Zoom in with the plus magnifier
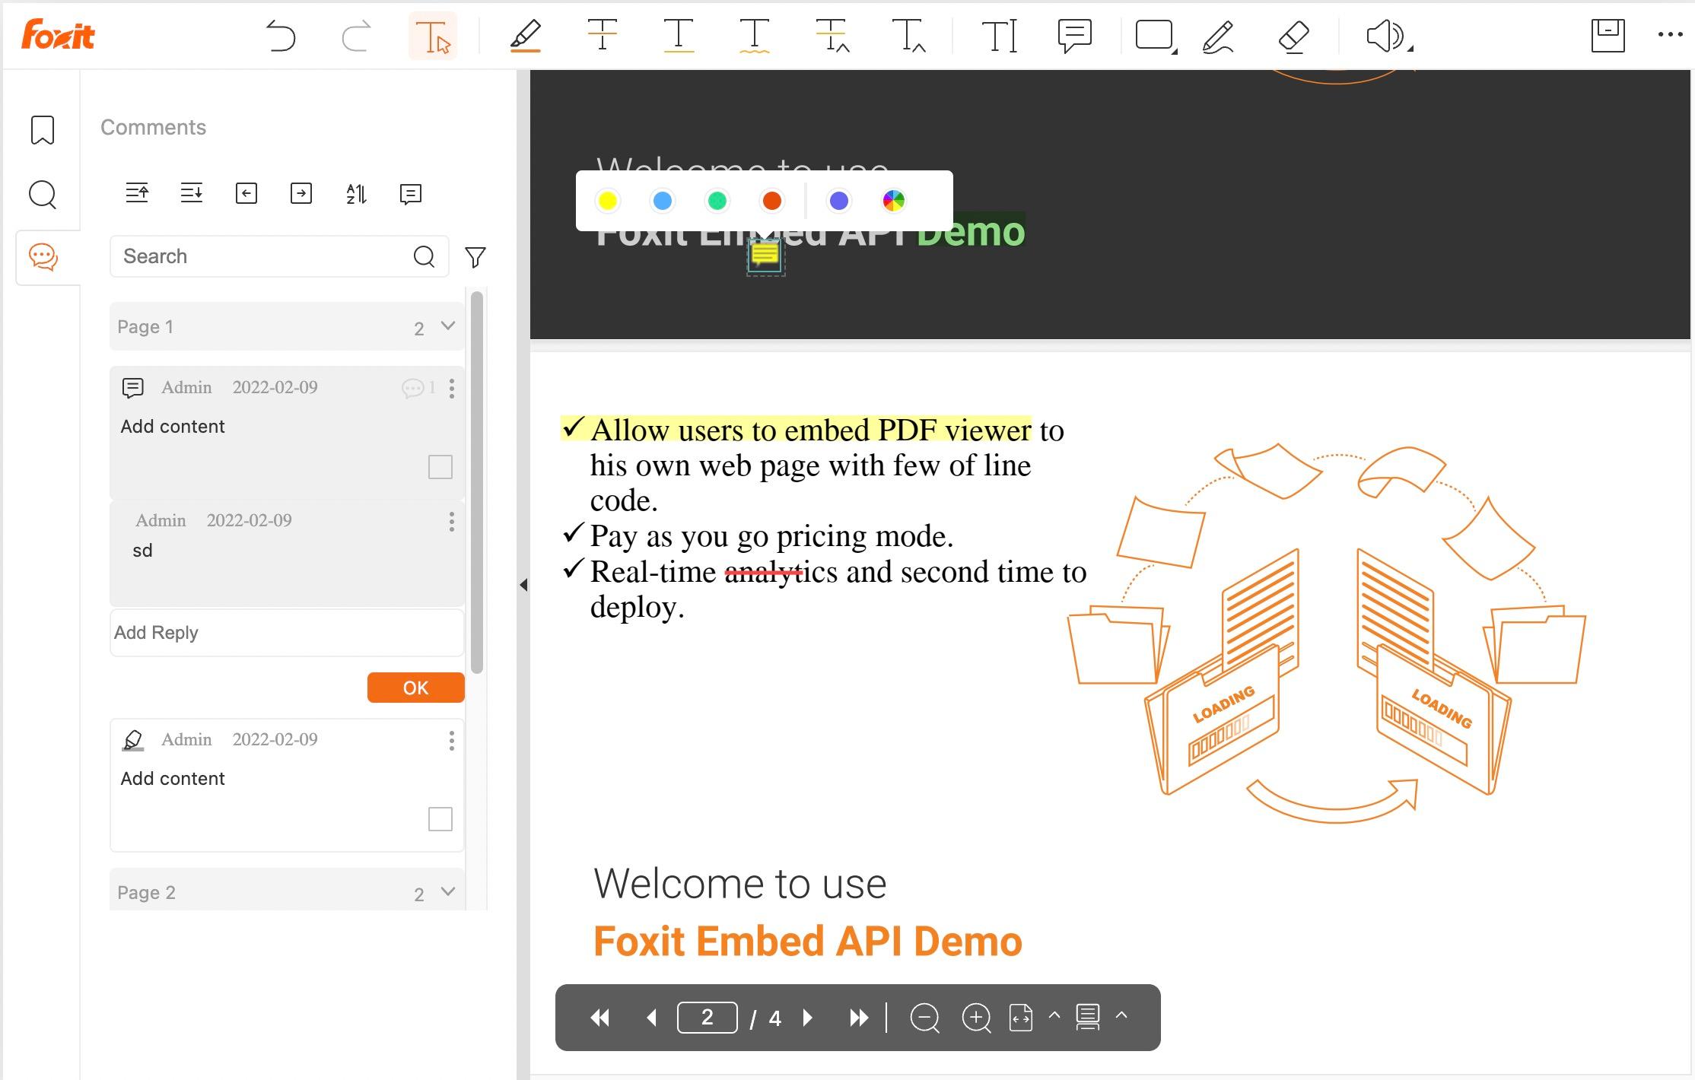 (x=976, y=1018)
